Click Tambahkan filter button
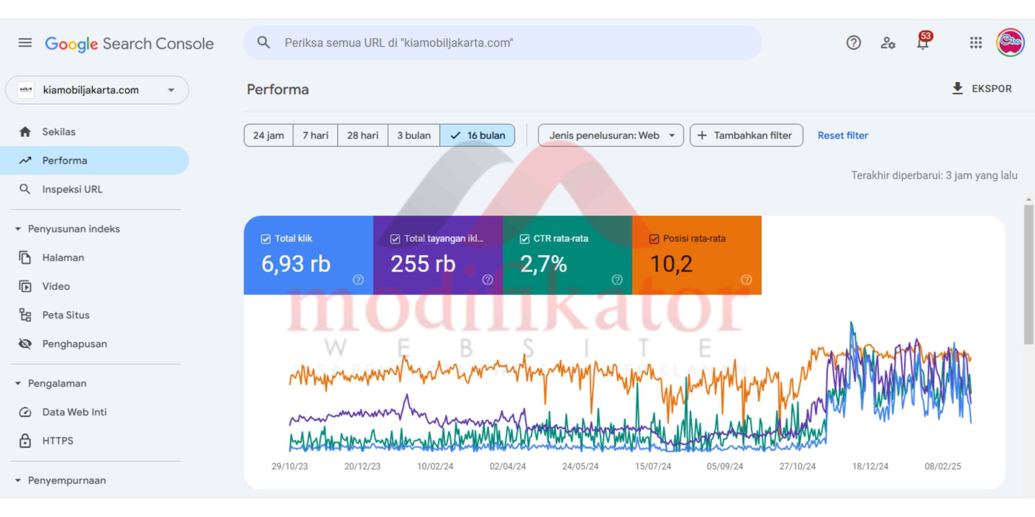The width and height of the screenshot is (1035, 517). point(746,135)
